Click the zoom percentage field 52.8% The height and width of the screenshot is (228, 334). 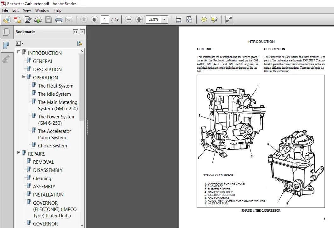point(153,20)
